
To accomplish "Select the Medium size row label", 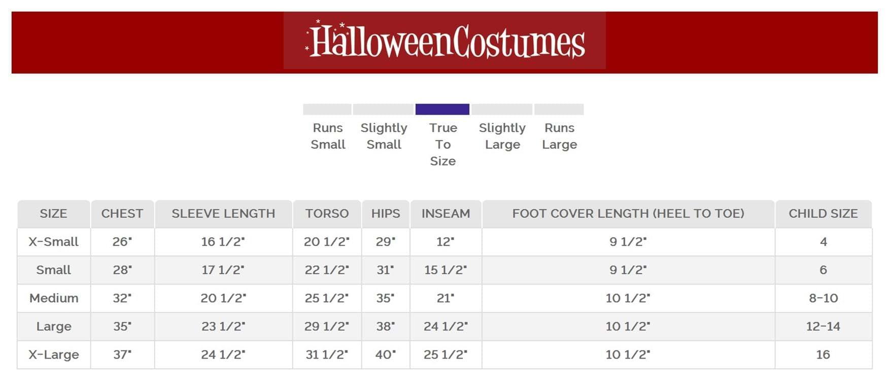I will click(x=53, y=298).
